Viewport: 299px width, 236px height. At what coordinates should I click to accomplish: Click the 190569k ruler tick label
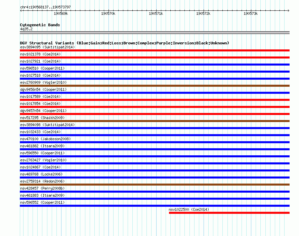coord(61,13)
